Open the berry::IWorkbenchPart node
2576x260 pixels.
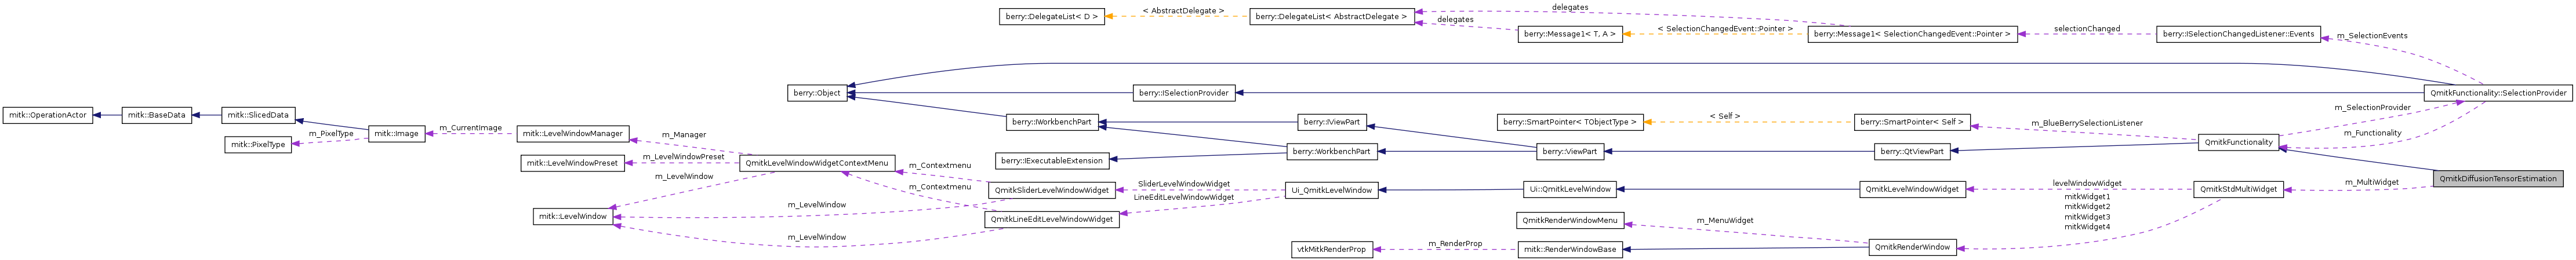tap(1051, 122)
